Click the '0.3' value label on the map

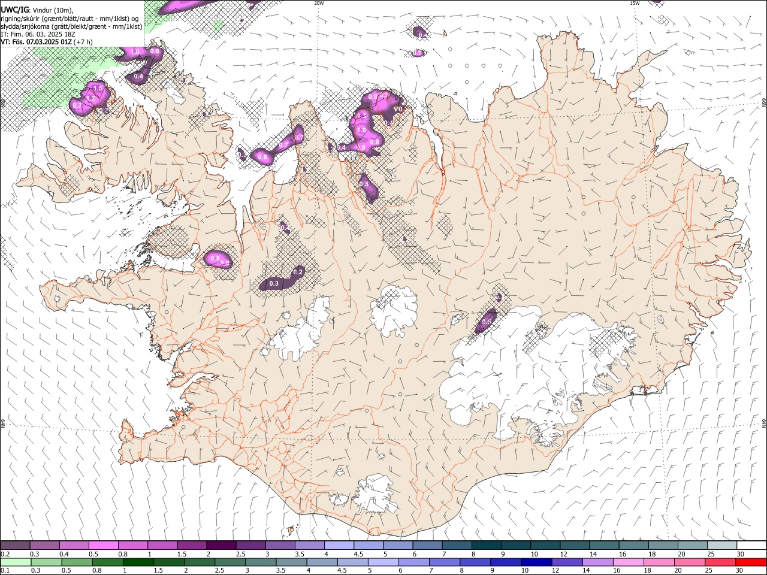tap(274, 283)
